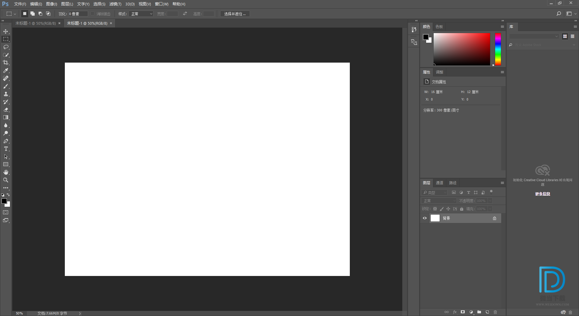Select the History Brush tool
Image resolution: width=579 pixels, height=316 pixels.
click(6, 102)
